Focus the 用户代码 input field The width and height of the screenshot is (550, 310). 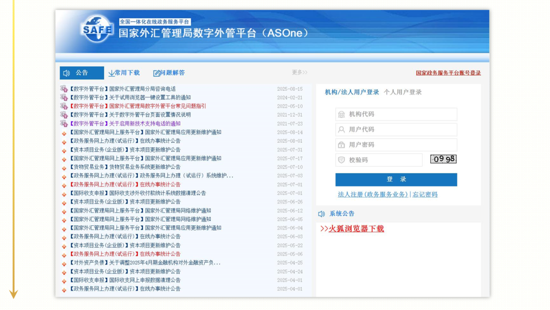[x=396, y=130]
